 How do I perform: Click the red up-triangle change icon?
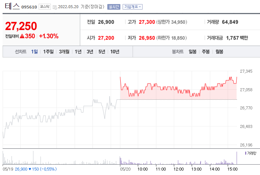coord(22,36)
